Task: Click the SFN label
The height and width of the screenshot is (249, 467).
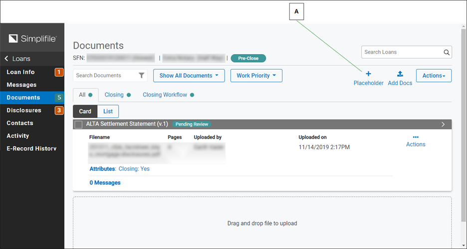Action: [x=79, y=58]
